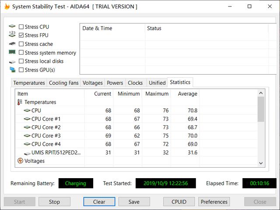Click the cache chip icon beside Stress cache
Viewport: 280px width, 210px height.
[x=12, y=44]
